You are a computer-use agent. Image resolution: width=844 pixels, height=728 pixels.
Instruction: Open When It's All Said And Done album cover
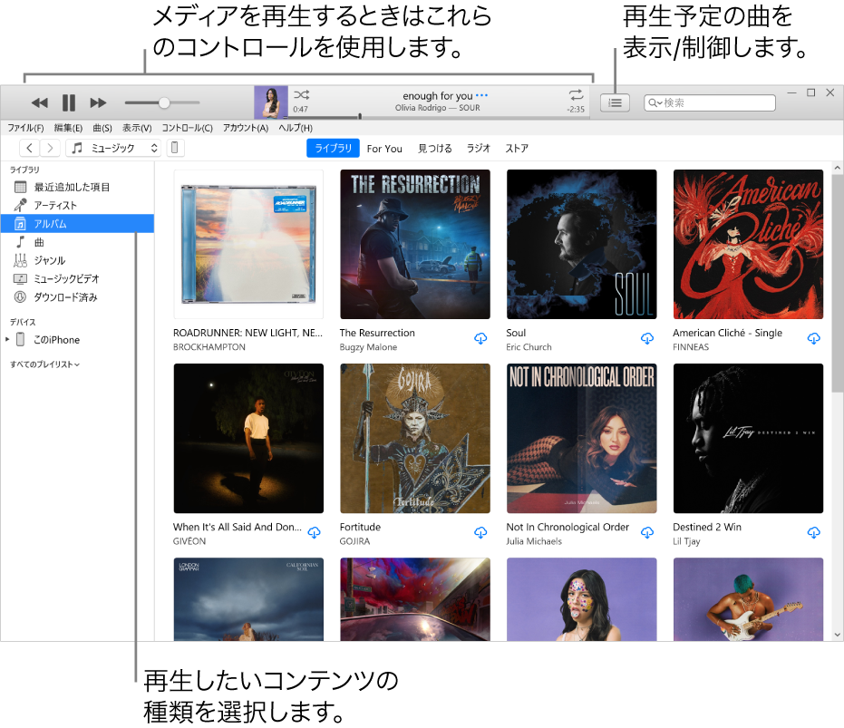[248, 438]
